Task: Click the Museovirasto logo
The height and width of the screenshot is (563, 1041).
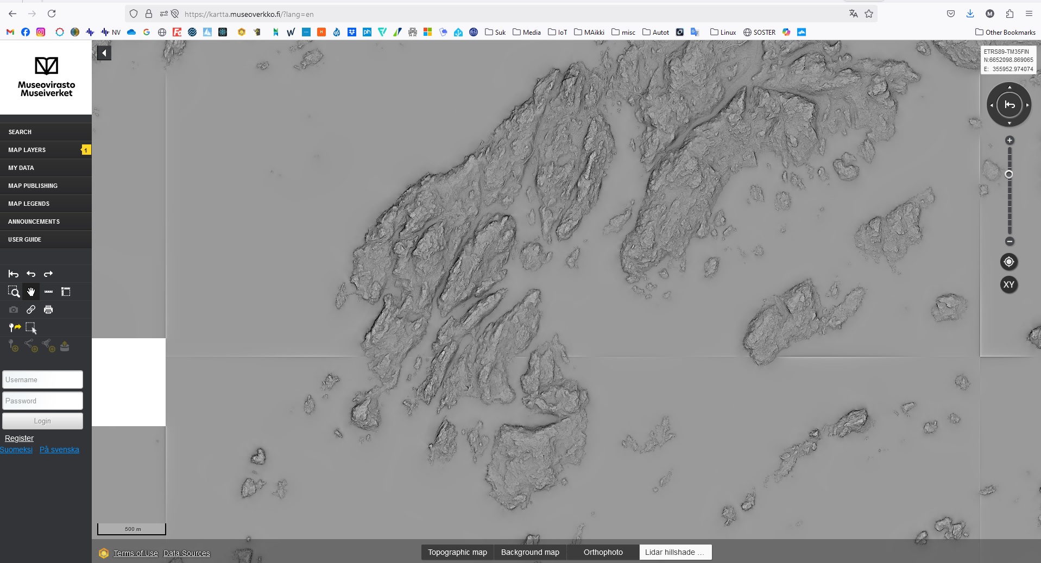Action: click(x=46, y=77)
